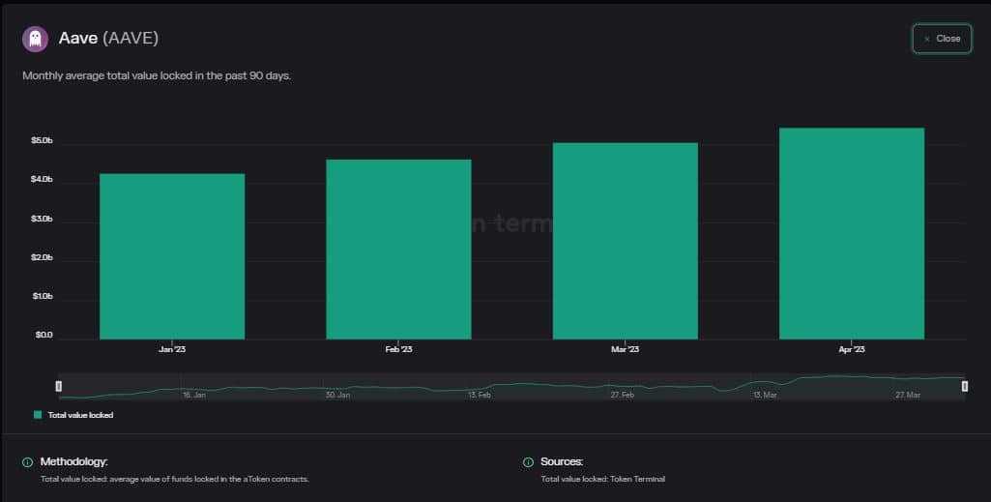
Task: Toggle the Total value locked legend entry
Action: pos(73,415)
